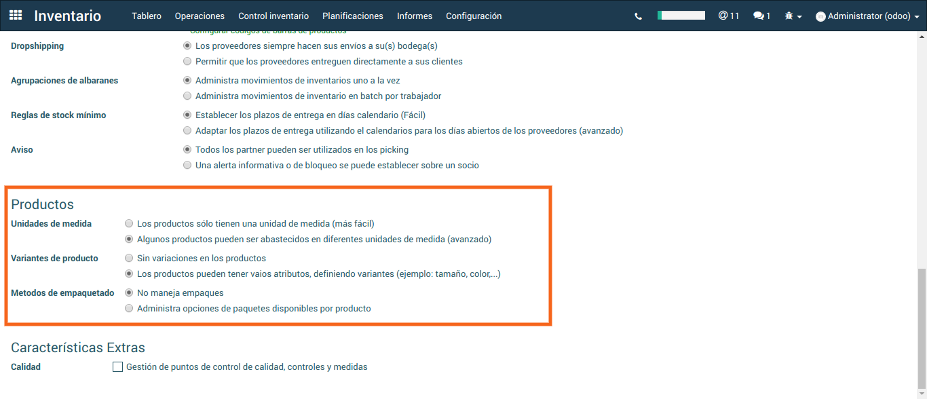The image size is (927, 399).
Task: Choose single unit of measure (más fácil)
Action: 129,223
